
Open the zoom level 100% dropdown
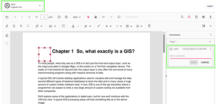[x=77, y=17]
